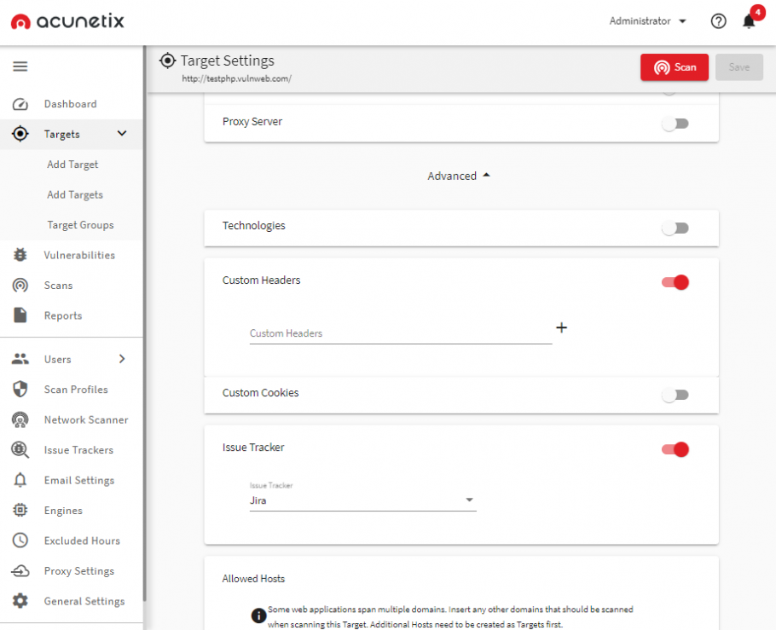This screenshot has height=630, width=776.
Task: Go to Scan Profiles menu item
Action: 76,390
